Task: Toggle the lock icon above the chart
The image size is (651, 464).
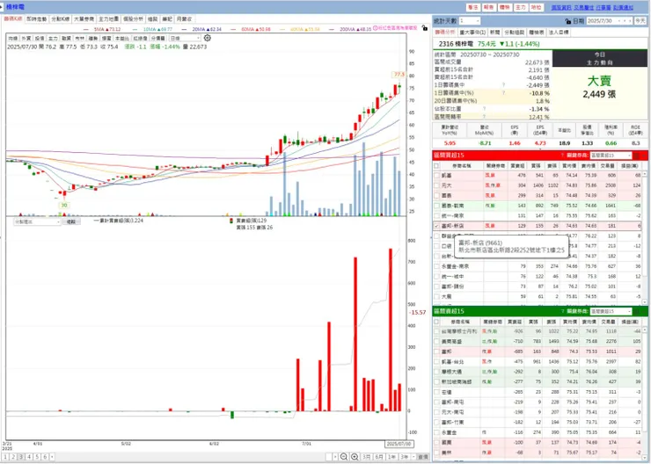Action: click(x=424, y=28)
